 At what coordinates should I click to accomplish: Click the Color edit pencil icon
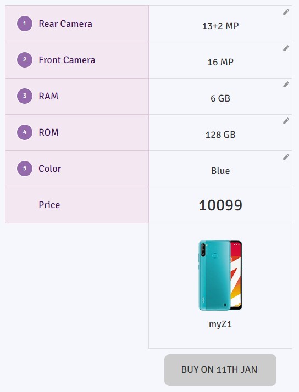(x=286, y=157)
